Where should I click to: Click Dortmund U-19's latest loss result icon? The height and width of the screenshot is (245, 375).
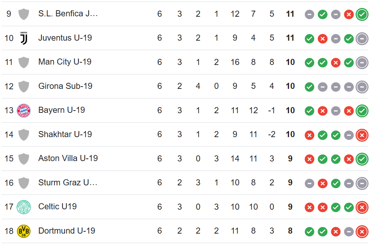[362, 232]
